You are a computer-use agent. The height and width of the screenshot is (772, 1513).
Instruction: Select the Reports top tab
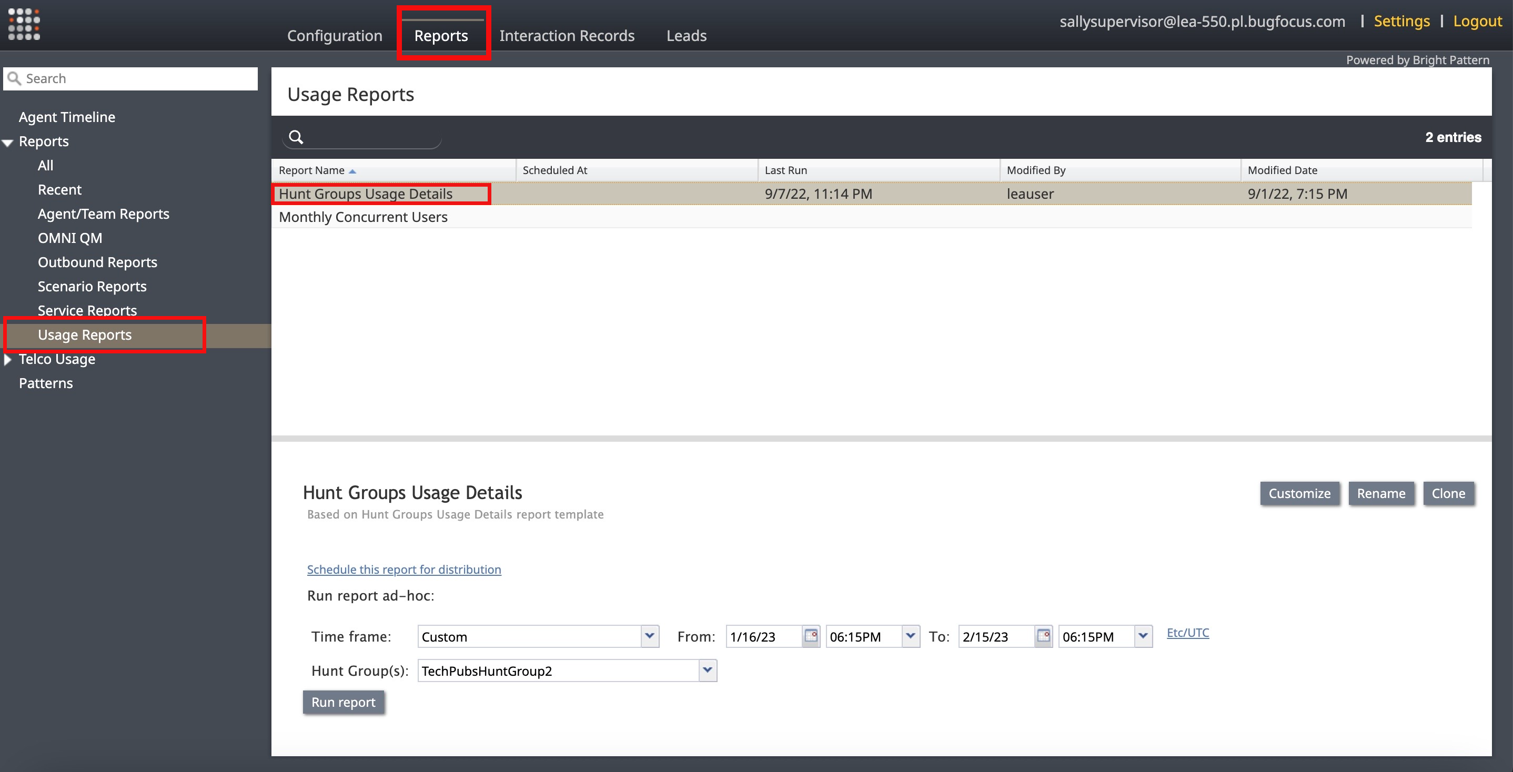tap(441, 36)
